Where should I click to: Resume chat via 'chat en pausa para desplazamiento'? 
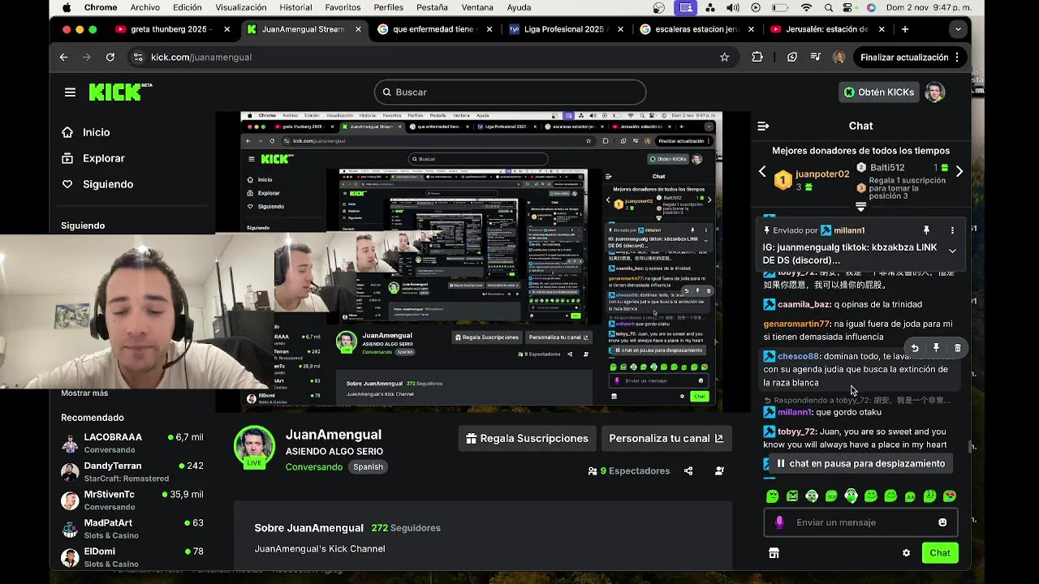[x=860, y=463]
